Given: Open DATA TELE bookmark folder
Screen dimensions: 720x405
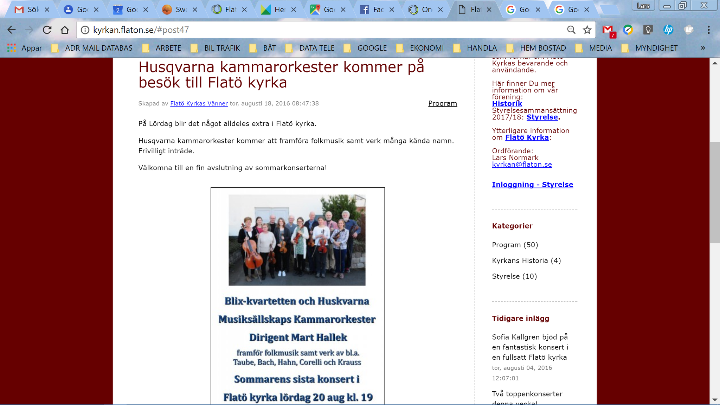Looking at the screenshot, I should tap(310, 48).
